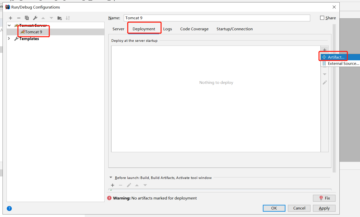
Task: Collapse the Tomcat Server tree node
Action: pyautogui.click(x=9, y=25)
